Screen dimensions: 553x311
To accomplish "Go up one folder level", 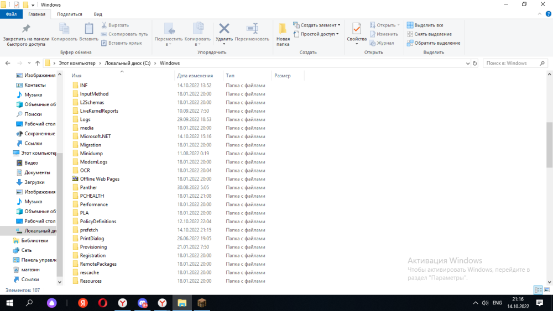I will pos(38,63).
